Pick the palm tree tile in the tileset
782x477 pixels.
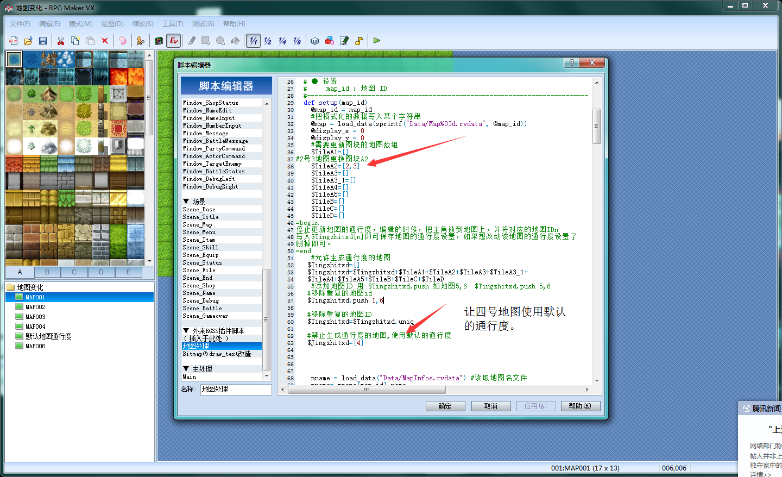[31, 129]
